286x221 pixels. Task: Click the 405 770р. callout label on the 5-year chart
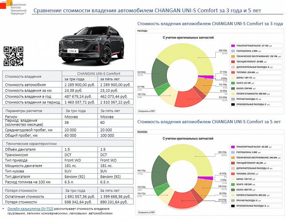pyautogui.click(x=142, y=171)
